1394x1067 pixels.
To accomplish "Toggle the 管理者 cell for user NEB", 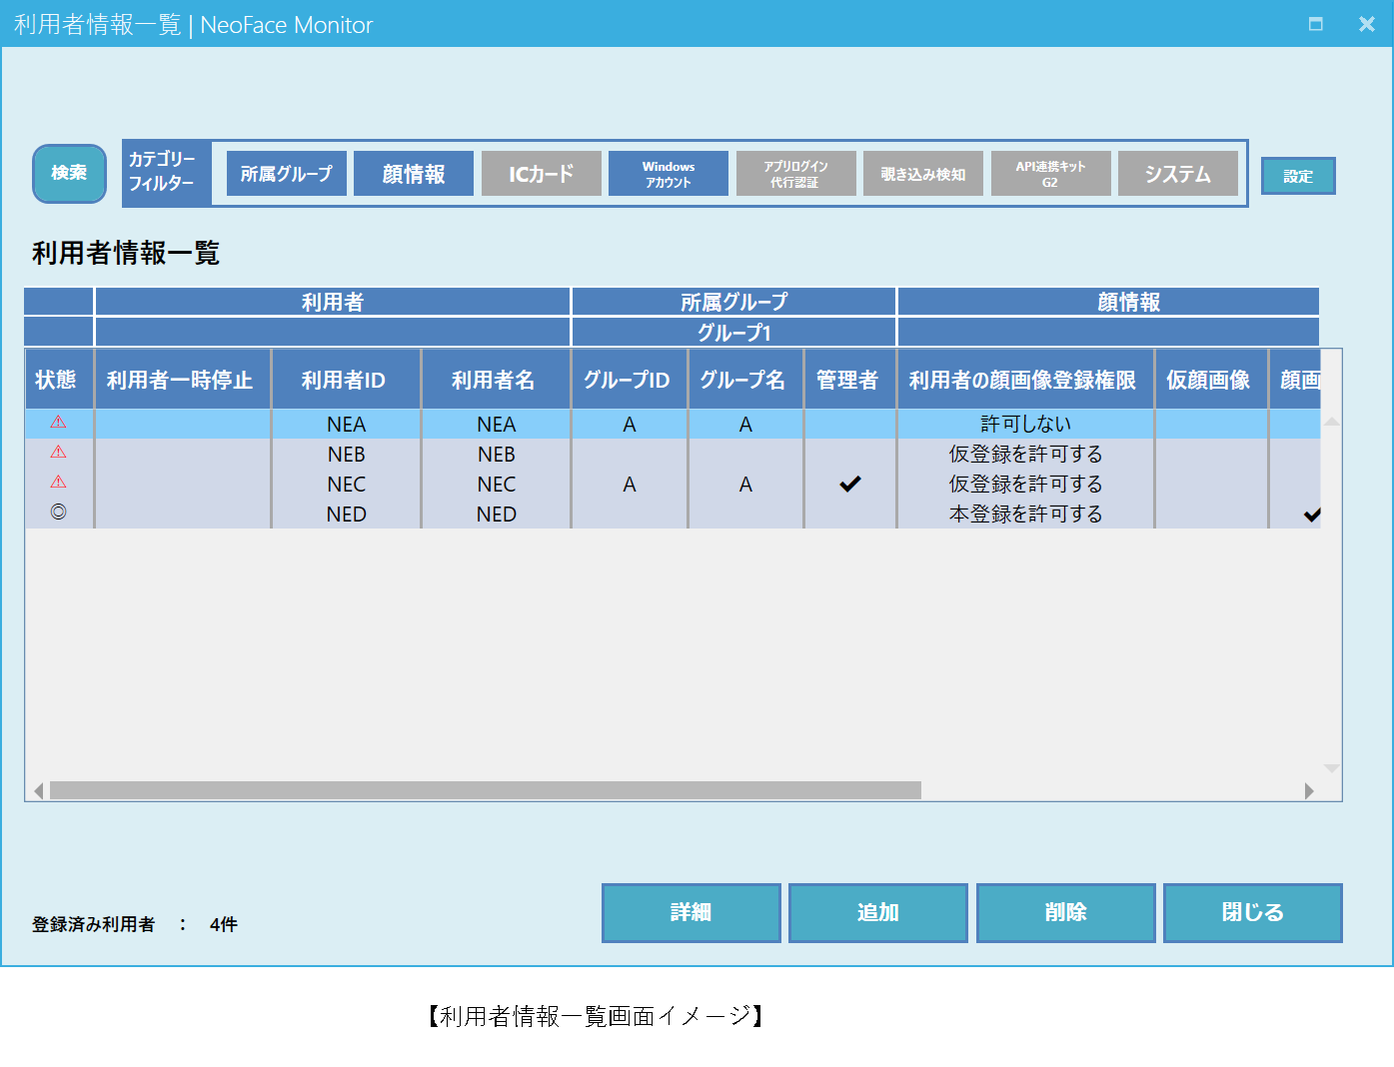I will [850, 454].
